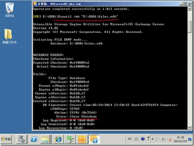Click the 'Format ulMagic: 0x89abcdef' line
The height and width of the screenshot is (146, 194).
click(64, 86)
